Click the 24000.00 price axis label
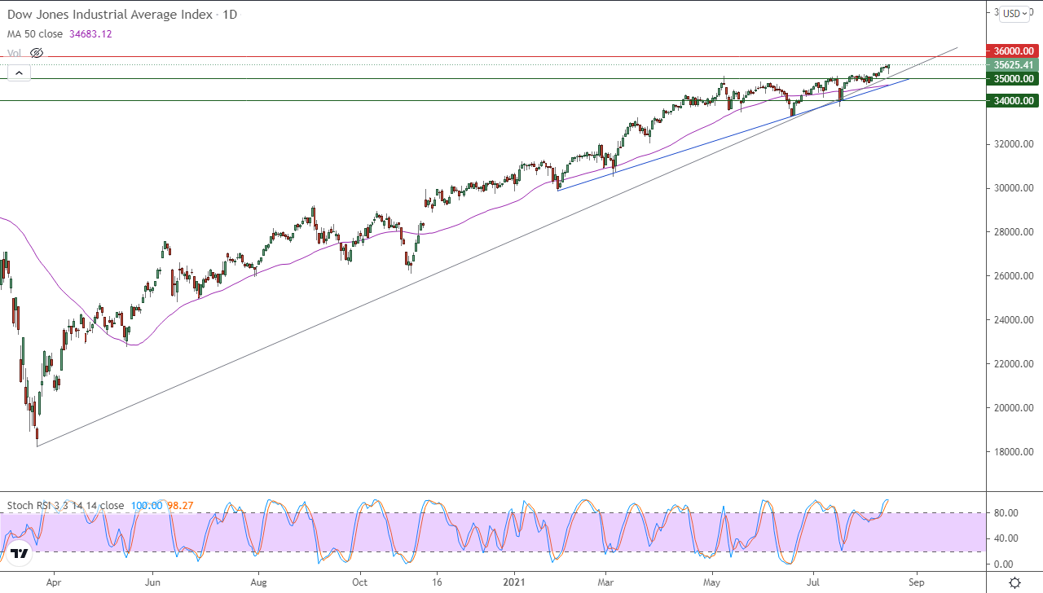1043x593 pixels. pos(1014,320)
